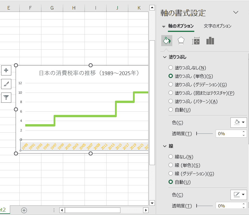Select 線なし radio button
The width and height of the screenshot is (249, 215).
(171, 157)
